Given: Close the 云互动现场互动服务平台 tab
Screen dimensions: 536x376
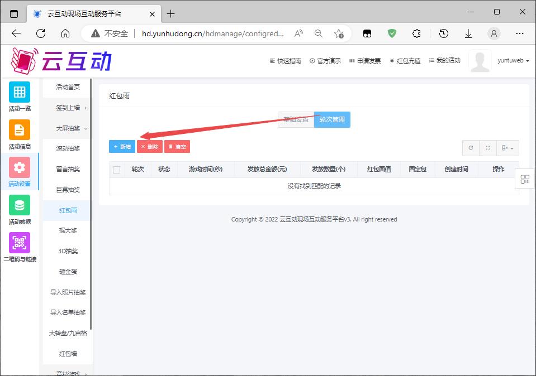Looking at the screenshot, I should (152, 14).
